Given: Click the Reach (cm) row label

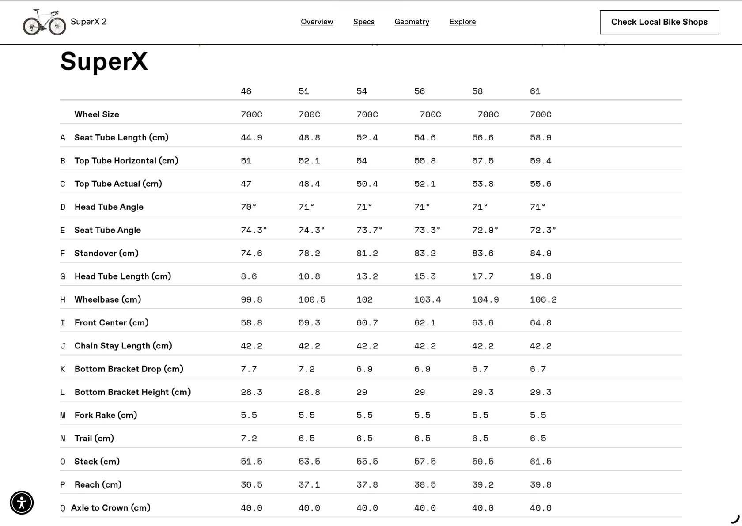Looking at the screenshot, I should point(98,484).
